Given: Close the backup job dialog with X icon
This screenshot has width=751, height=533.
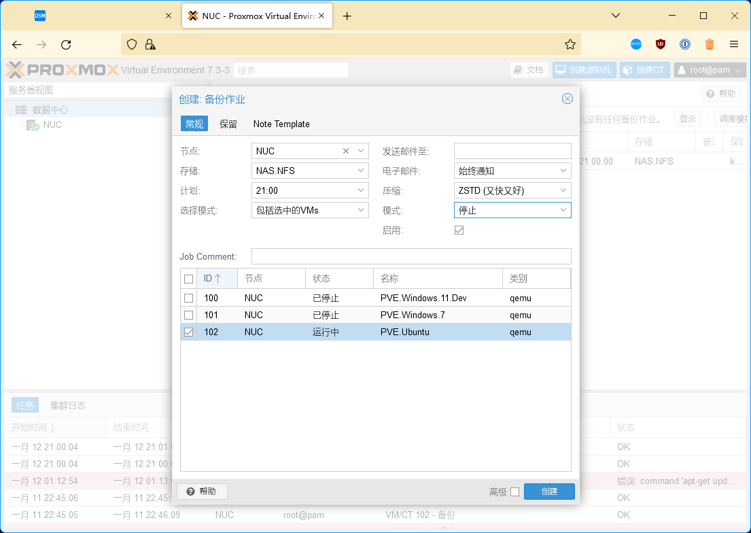Looking at the screenshot, I should point(567,99).
